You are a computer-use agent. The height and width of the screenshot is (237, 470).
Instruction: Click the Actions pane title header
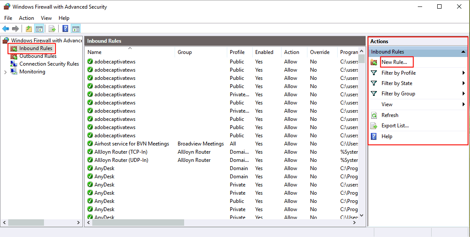[x=417, y=41]
